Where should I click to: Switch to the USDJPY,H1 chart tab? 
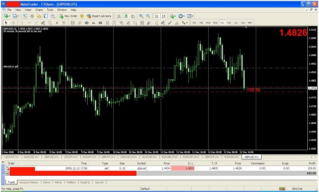click(x=70, y=157)
